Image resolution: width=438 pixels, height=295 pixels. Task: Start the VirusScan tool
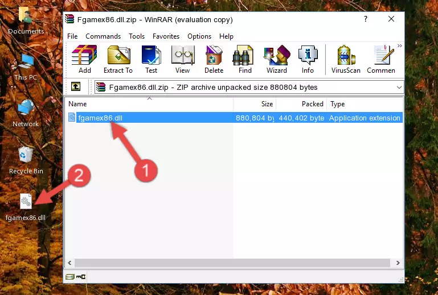(346, 59)
